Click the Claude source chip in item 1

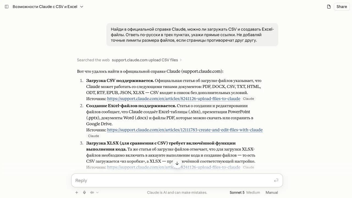(249, 99)
